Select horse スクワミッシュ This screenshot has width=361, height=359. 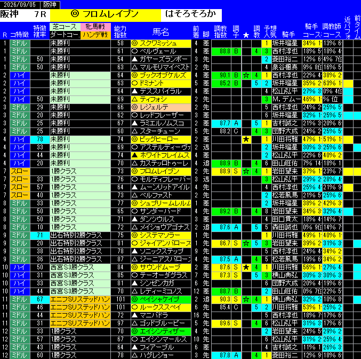tap(161, 43)
